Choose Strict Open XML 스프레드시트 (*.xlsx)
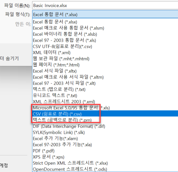The width and height of the screenshot is (178, 172). point(105,163)
